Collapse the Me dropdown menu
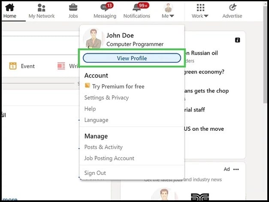Viewport: 269px width, 202px height. click(x=168, y=11)
